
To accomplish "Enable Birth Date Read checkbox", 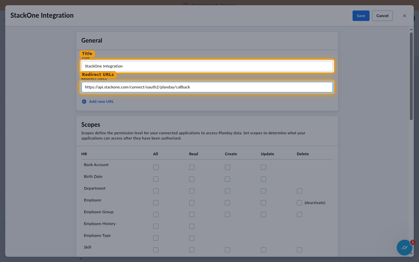I will 192,179.
